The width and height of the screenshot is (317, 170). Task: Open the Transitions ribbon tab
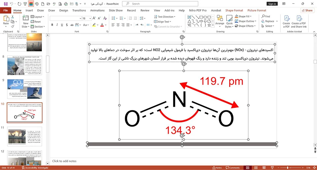point(79,10)
